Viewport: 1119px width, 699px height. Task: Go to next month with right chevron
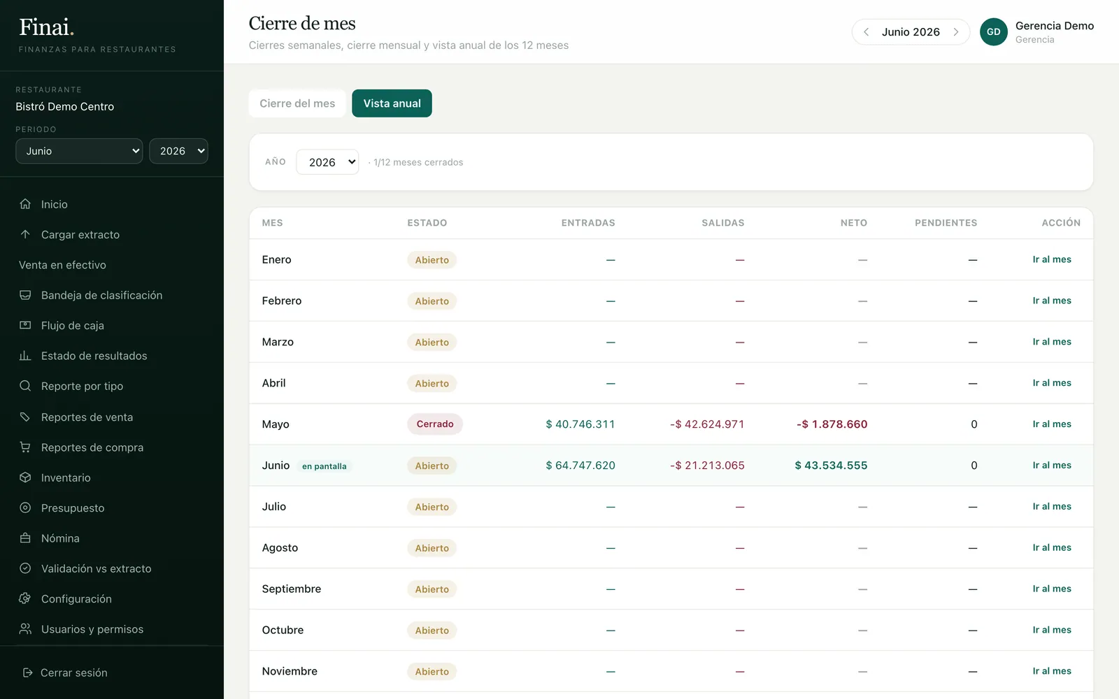tap(956, 31)
